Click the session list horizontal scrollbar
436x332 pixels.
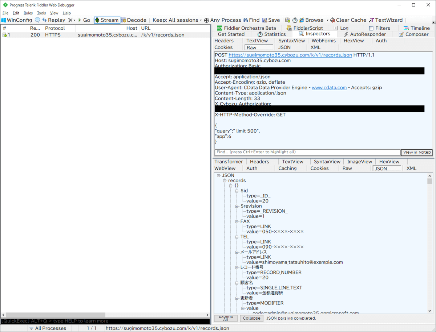tap(105, 315)
